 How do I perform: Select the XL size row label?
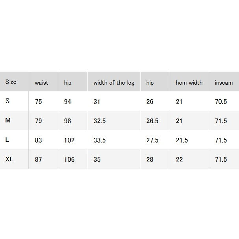pos(9,159)
